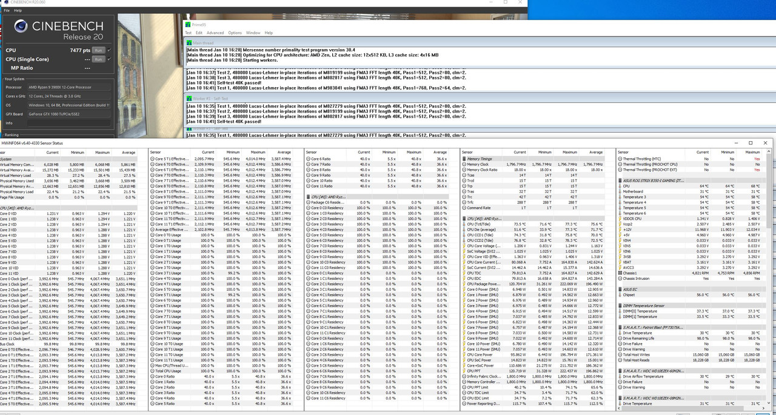
Task: Select the Thermal Throttling (PROCHOT EXT) row
Action: tap(692, 170)
